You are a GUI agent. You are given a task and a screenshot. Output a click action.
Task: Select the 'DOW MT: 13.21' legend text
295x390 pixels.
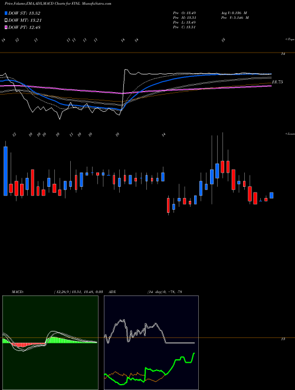tap(25, 21)
